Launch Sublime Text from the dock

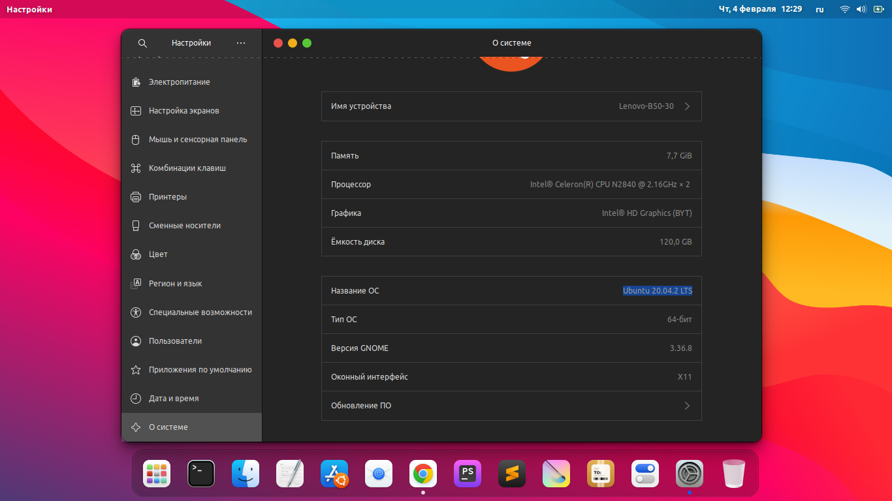tap(512, 474)
